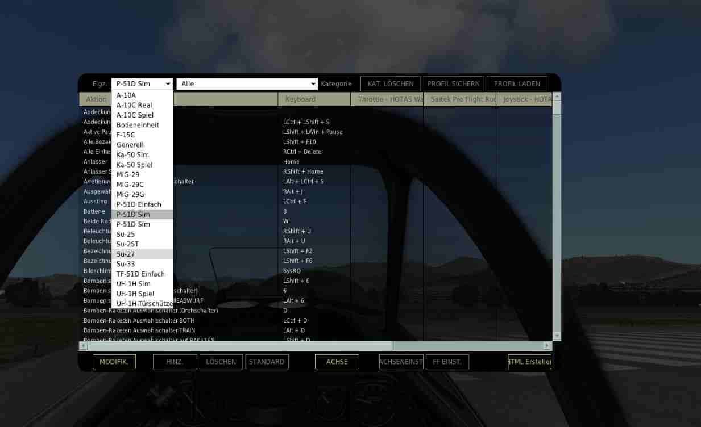Click the vertical scrollbar down arrow
Screen dimensions: 701x427
[557, 336]
